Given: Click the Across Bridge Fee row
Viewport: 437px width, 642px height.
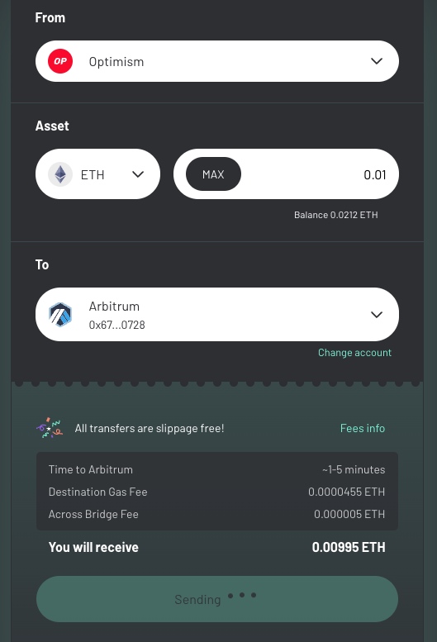Looking at the screenshot, I should 217,514.
